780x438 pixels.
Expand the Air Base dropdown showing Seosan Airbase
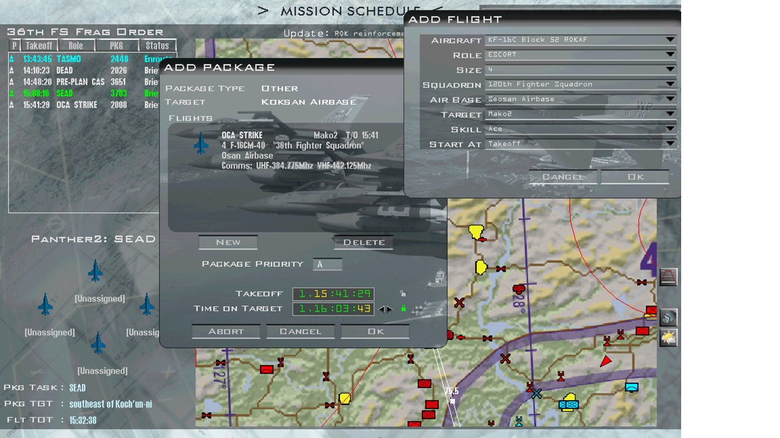(x=580, y=99)
